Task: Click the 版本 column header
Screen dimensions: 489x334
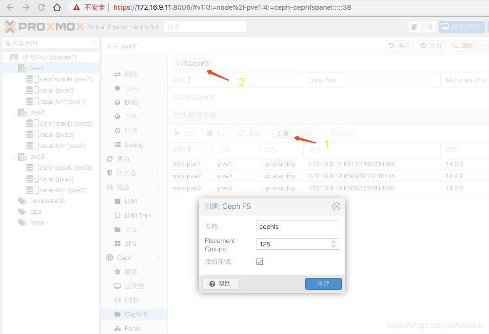Action: point(465,150)
